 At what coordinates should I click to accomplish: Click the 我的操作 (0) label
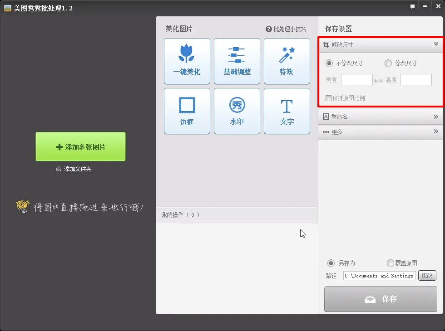[x=181, y=215]
